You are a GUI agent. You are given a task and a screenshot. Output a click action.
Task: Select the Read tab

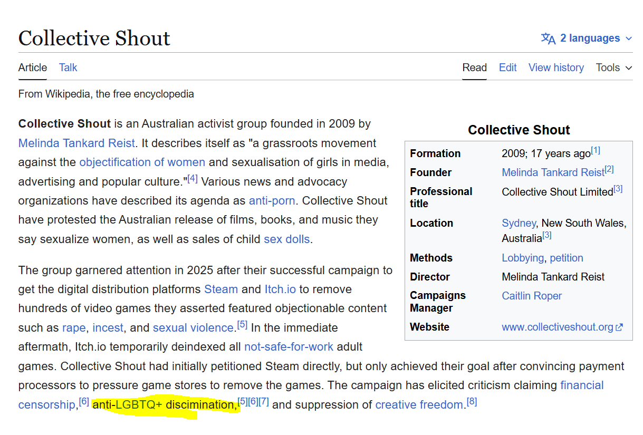pos(475,67)
